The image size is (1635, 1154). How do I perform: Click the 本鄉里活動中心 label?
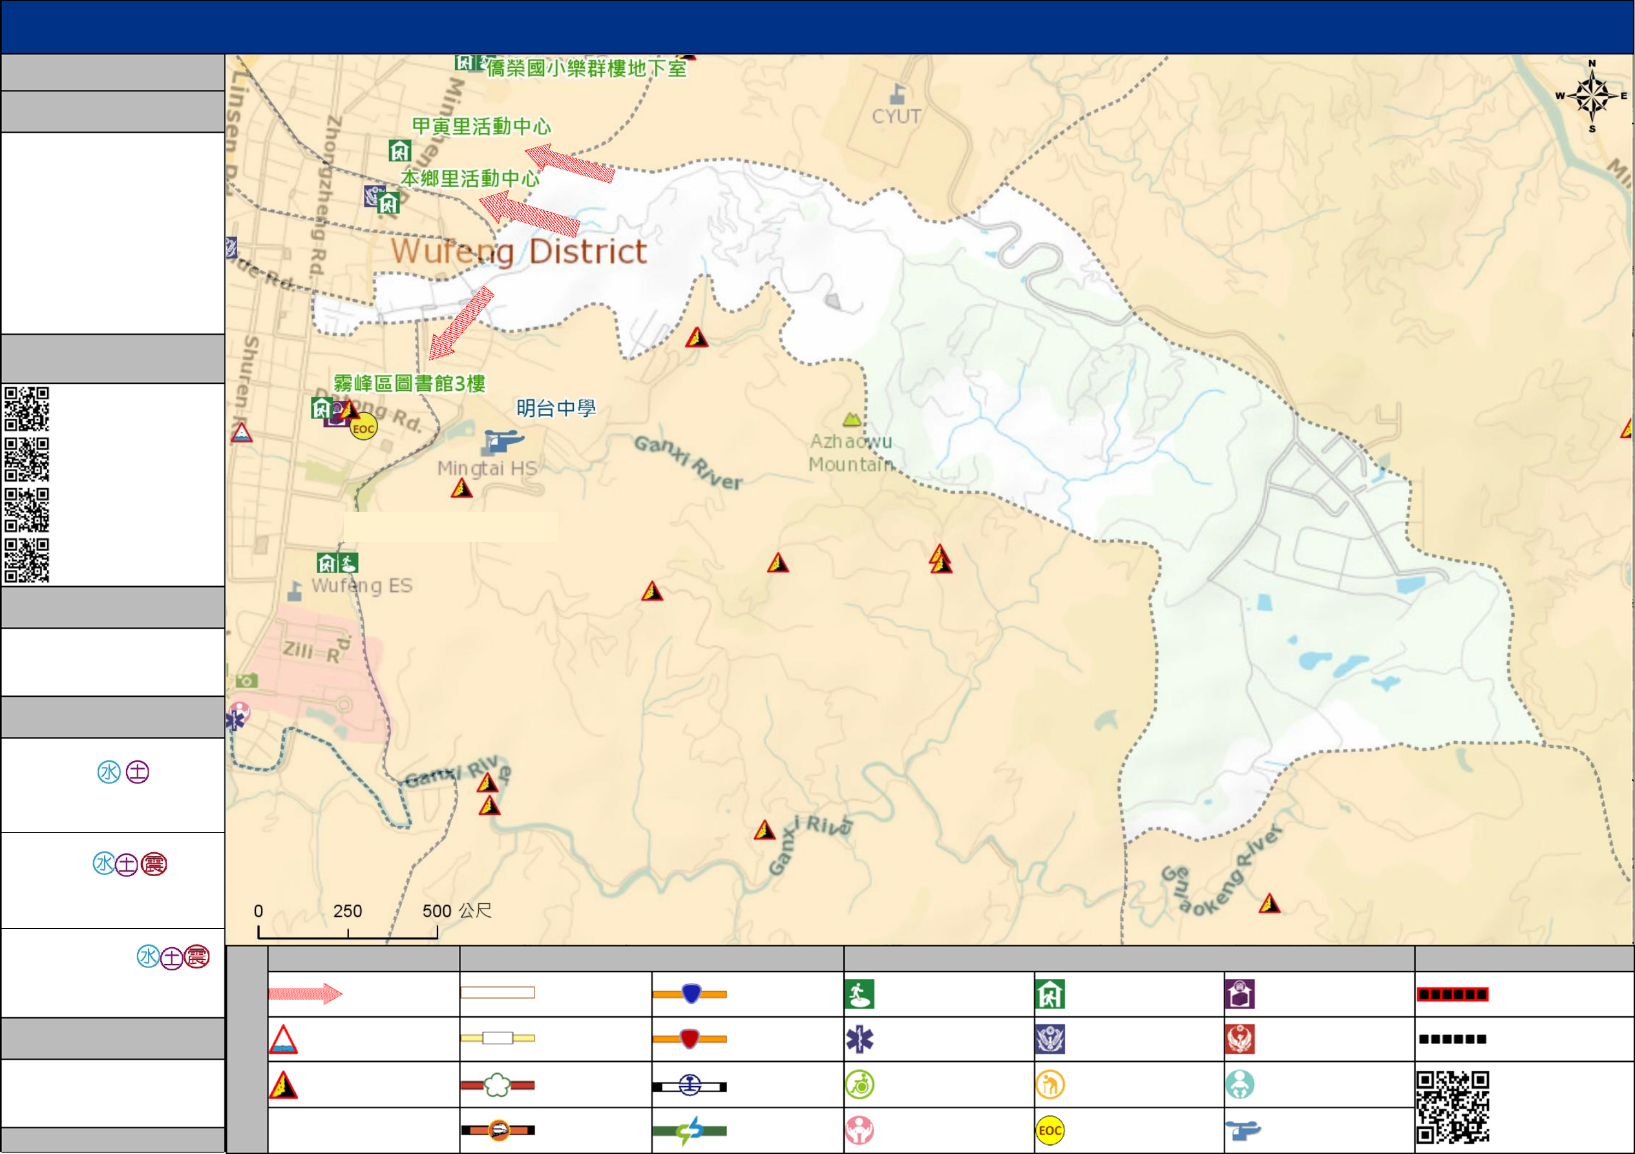pos(470,178)
